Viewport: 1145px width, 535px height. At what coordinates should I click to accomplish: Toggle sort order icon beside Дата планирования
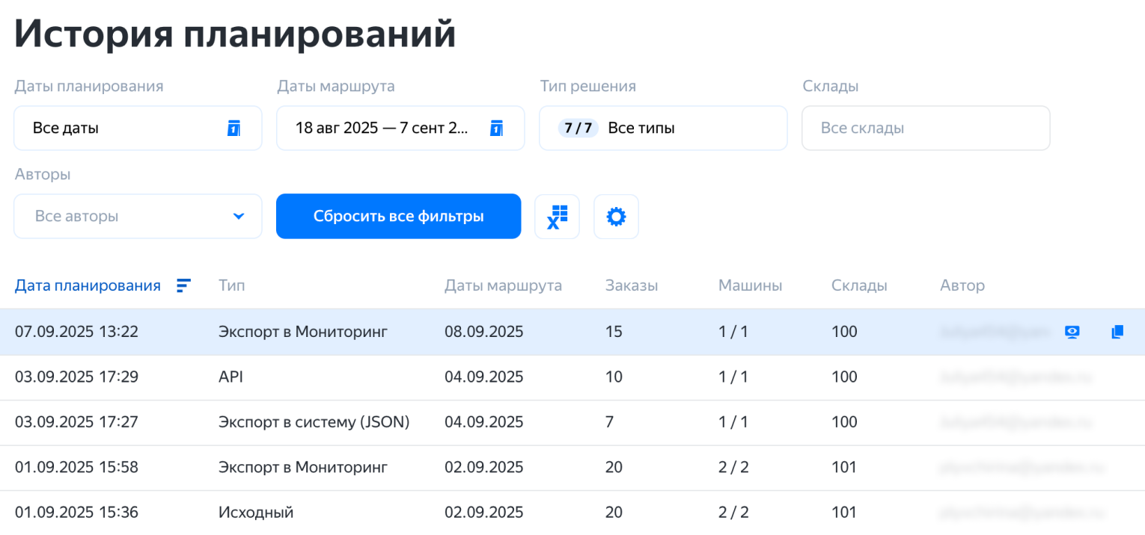coord(183,285)
